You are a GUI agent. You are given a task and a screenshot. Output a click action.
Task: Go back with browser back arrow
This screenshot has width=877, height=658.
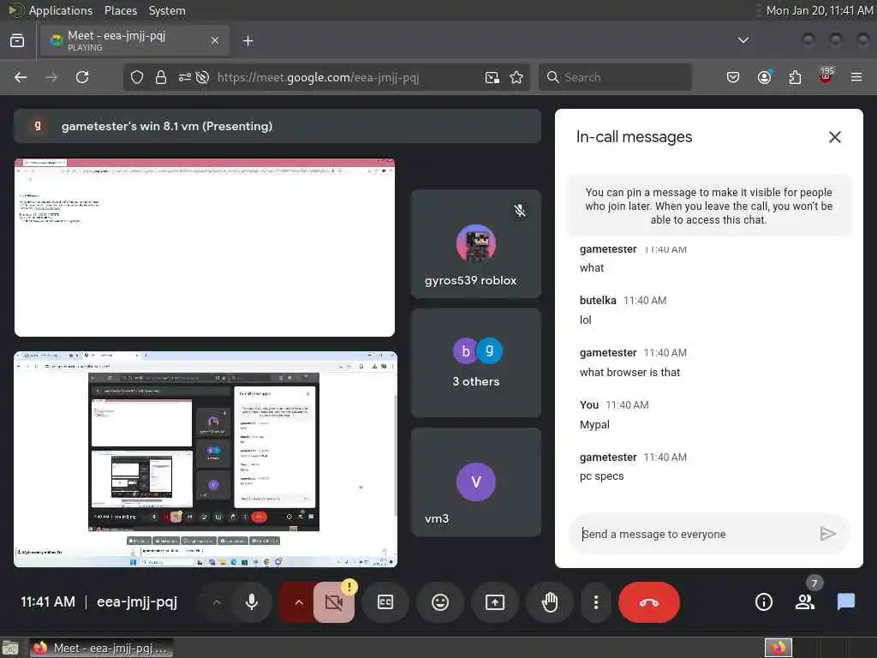click(21, 77)
